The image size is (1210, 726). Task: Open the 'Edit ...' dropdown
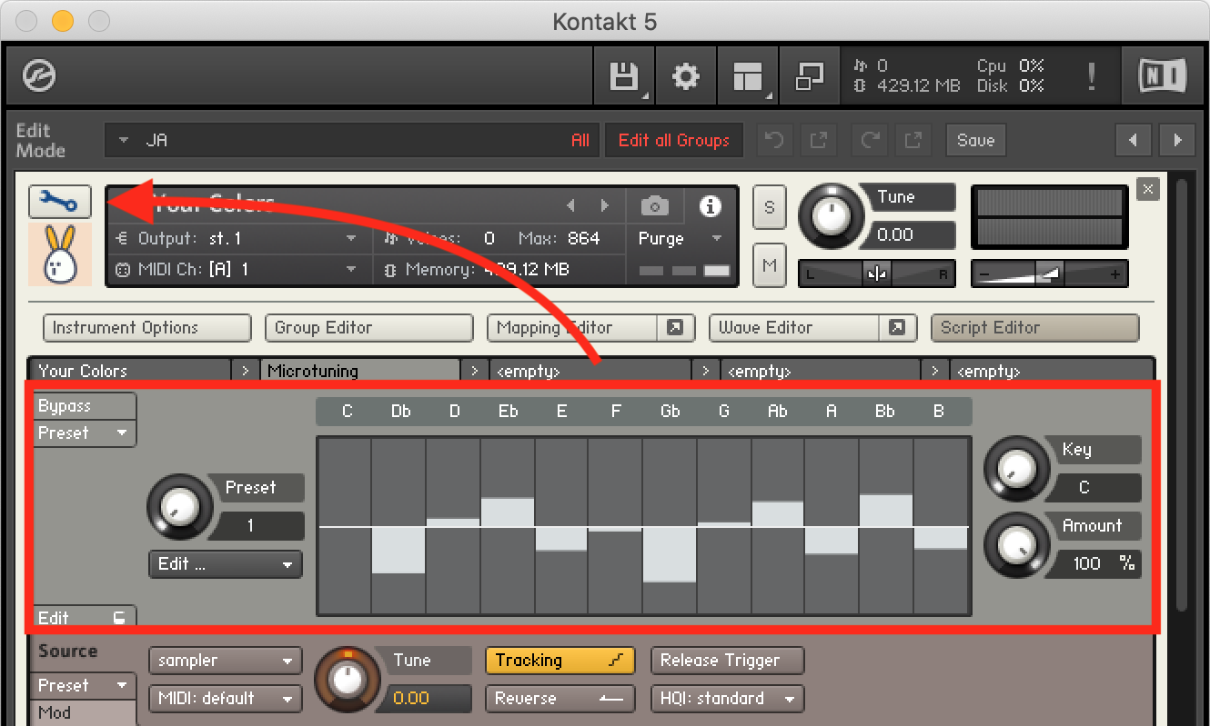[x=226, y=564]
